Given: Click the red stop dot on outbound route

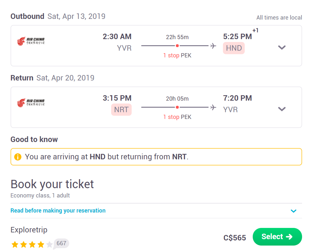Looking at the screenshot, I should click(x=177, y=46).
